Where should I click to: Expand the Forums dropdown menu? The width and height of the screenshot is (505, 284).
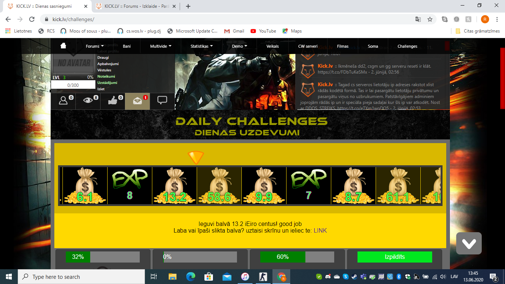click(94, 46)
